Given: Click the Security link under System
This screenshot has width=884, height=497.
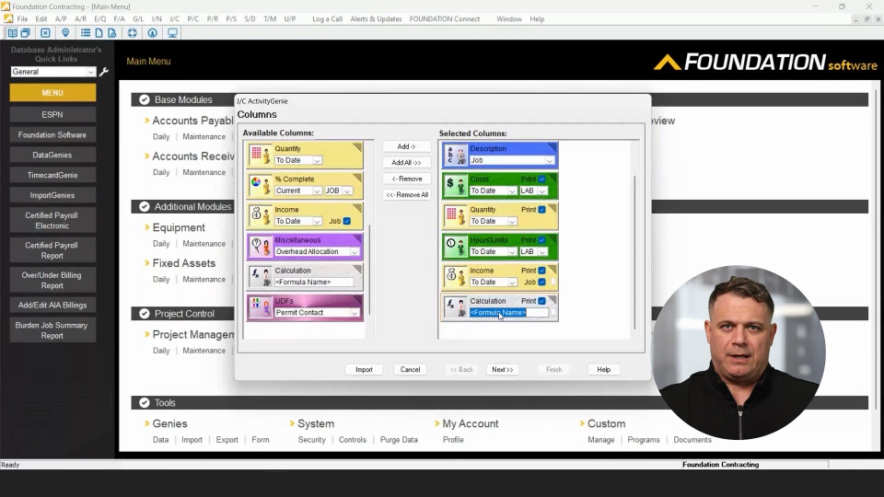Looking at the screenshot, I should (312, 440).
